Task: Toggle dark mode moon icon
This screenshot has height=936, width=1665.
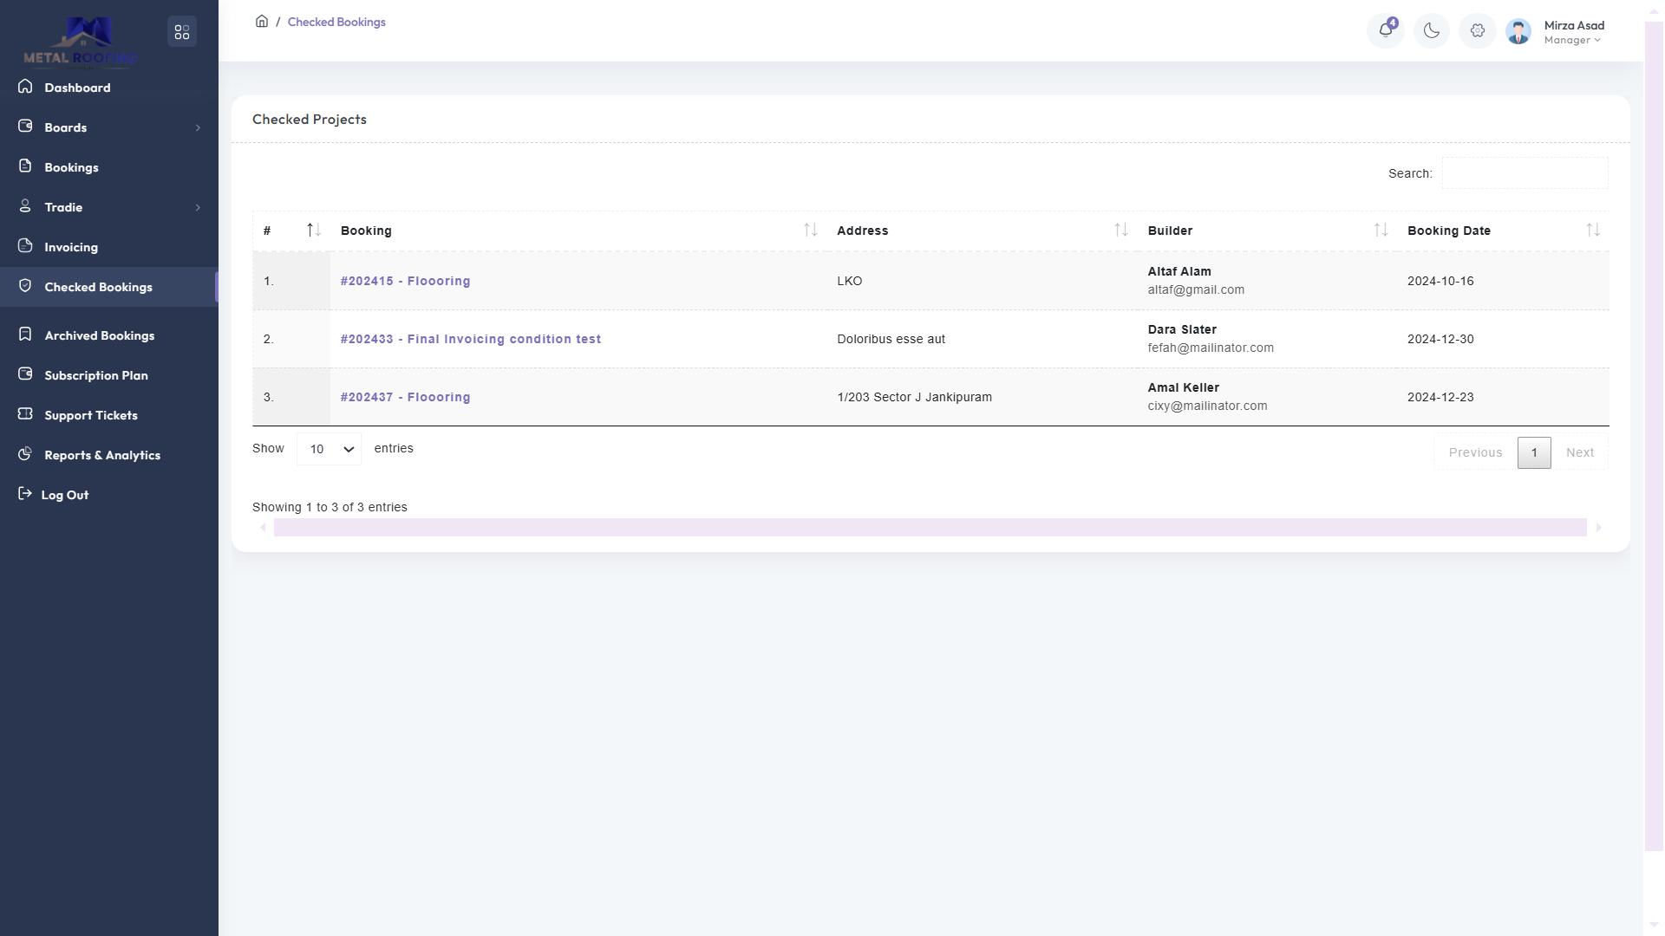Action: (1431, 31)
